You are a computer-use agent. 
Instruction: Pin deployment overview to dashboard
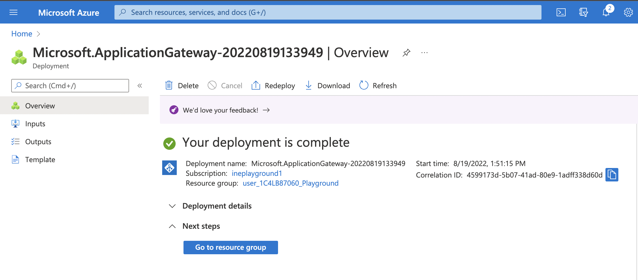[406, 53]
